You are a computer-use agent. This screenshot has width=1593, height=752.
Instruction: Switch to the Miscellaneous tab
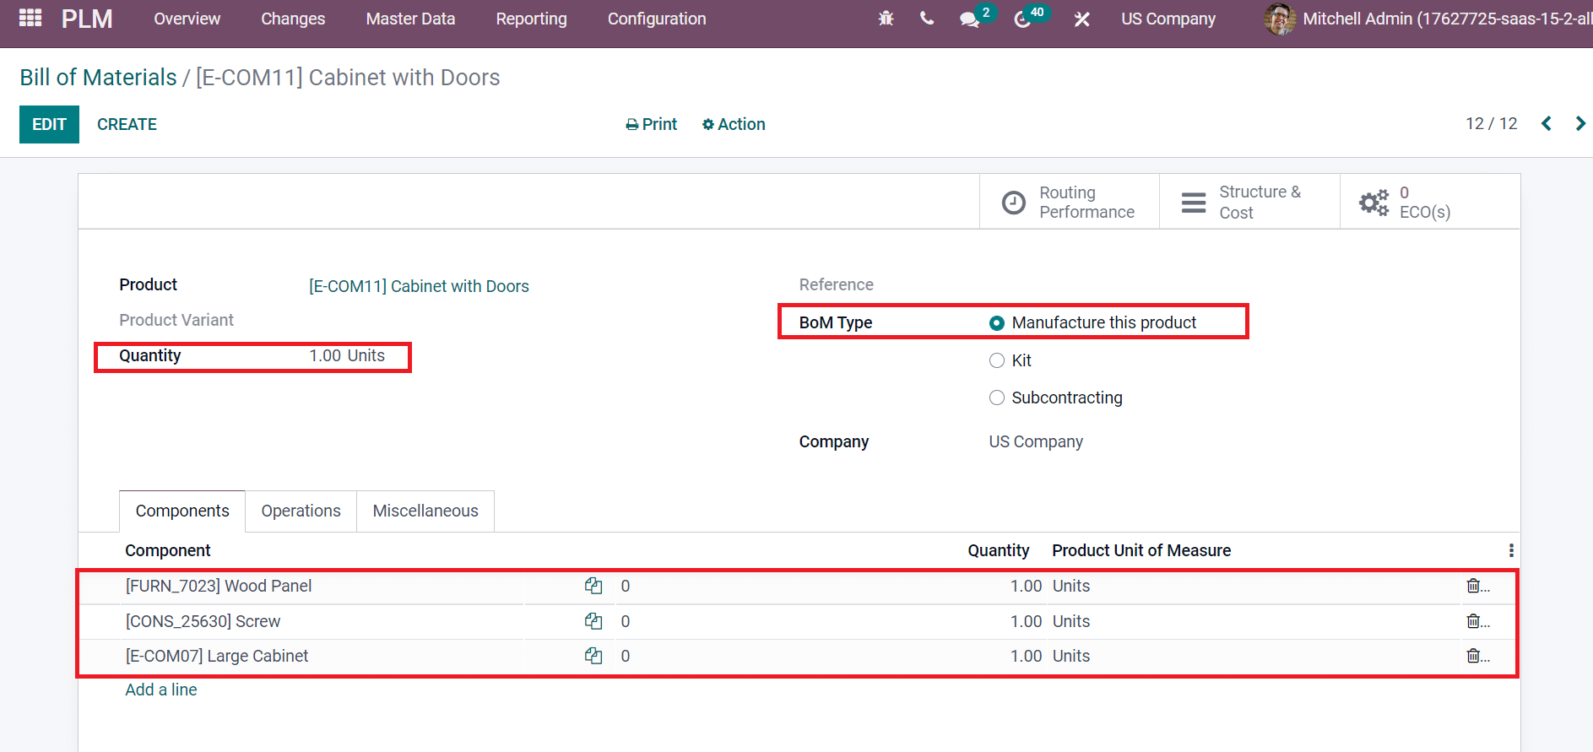[x=425, y=511]
